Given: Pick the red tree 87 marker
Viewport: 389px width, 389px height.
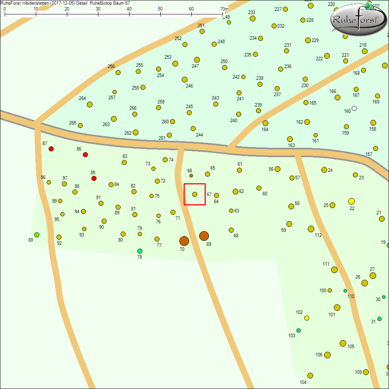Looking at the screenshot, I should click(51, 149).
